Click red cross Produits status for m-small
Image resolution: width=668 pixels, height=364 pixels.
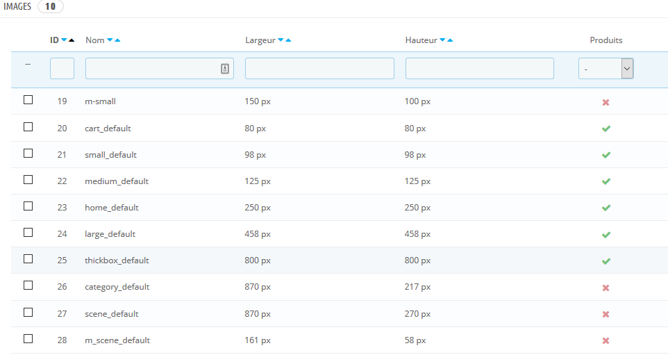coord(606,102)
